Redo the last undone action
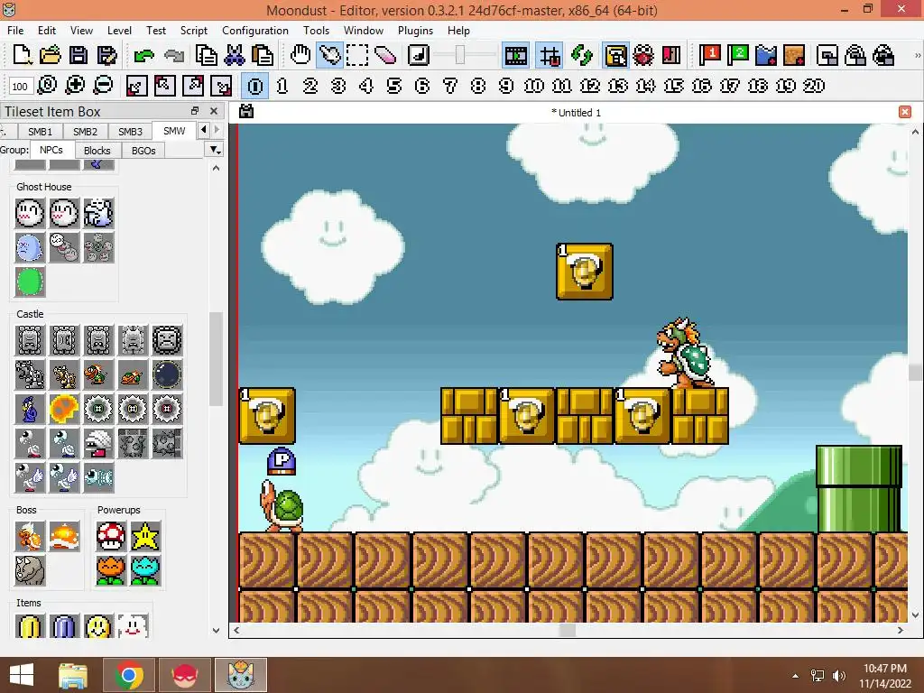Viewport: 924px width, 693px height. point(174,55)
